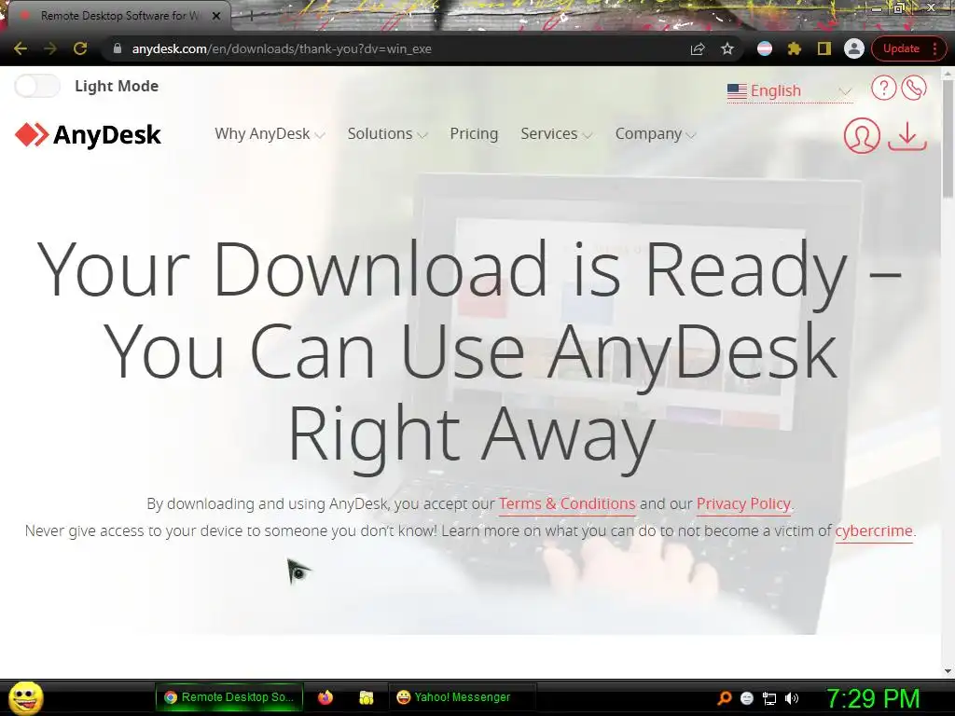Click the red Update button
The image size is (955, 716).
point(901,48)
